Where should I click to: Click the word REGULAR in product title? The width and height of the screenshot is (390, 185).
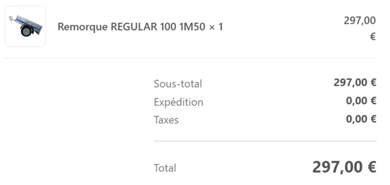point(134,27)
